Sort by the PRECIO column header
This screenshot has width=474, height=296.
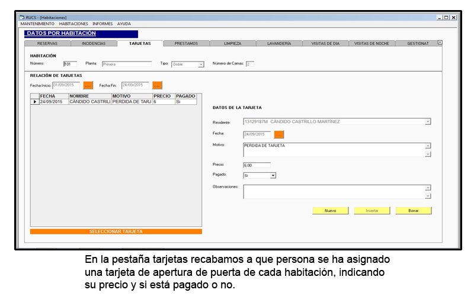pyautogui.click(x=164, y=96)
